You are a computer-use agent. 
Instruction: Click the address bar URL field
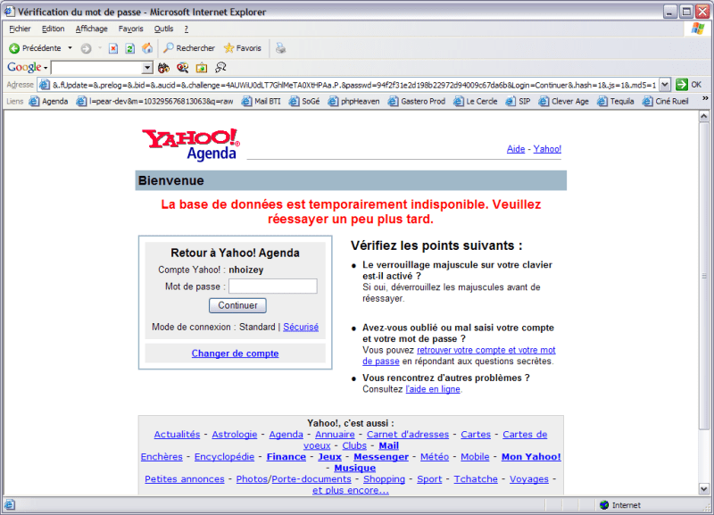pyautogui.click(x=348, y=85)
